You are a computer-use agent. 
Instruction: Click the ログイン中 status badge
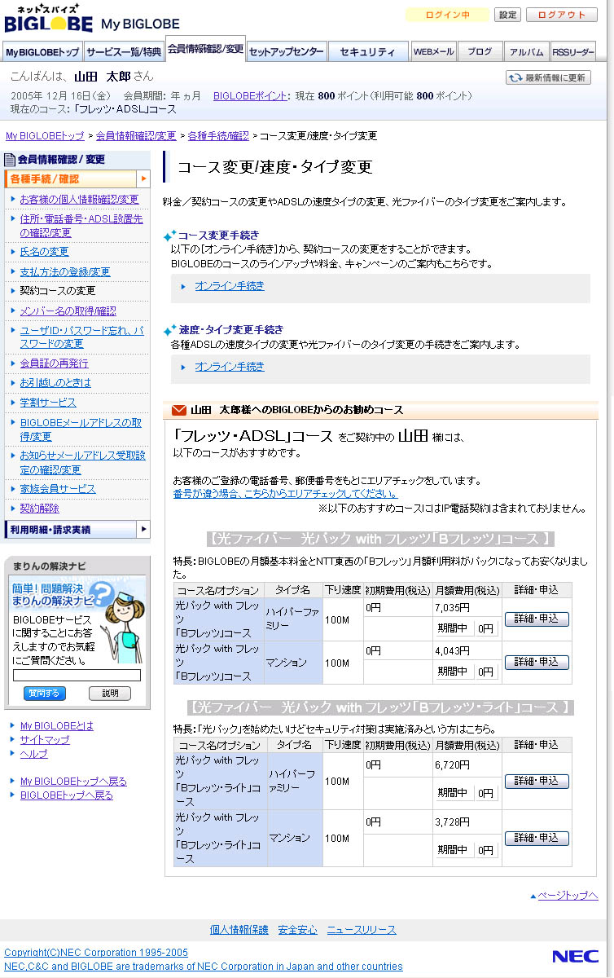click(447, 15)
